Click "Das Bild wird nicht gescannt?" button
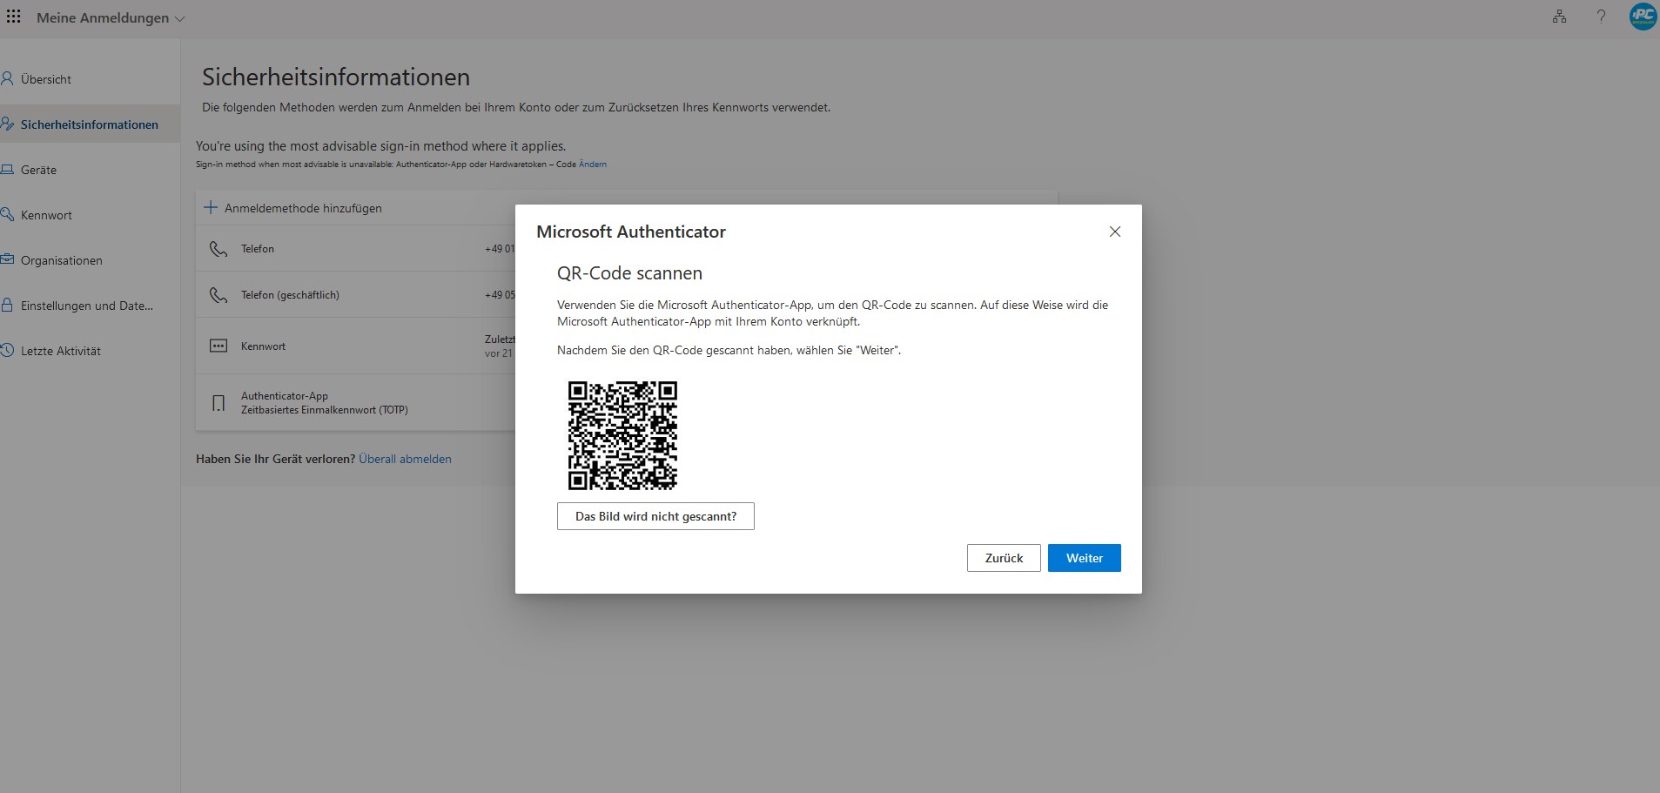Viewport: 1660px width, 793px height. pyautogui.click(x=655, y=516)
